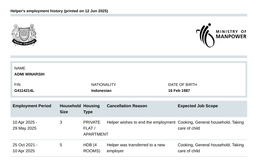
Task: Click household size 5 cell
Action: pos(61,145)
